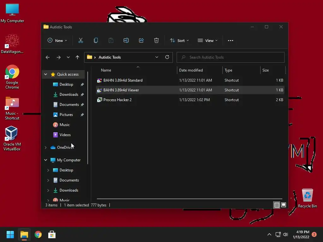Expand Downloads under My Computer
Image resolution: width=323 pixels, height=242 pixels.
coord(48,190)
